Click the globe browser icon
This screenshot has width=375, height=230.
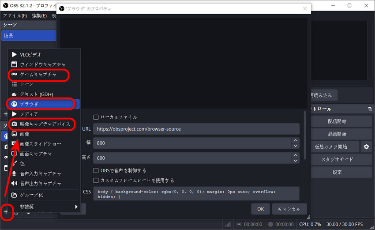15,104
